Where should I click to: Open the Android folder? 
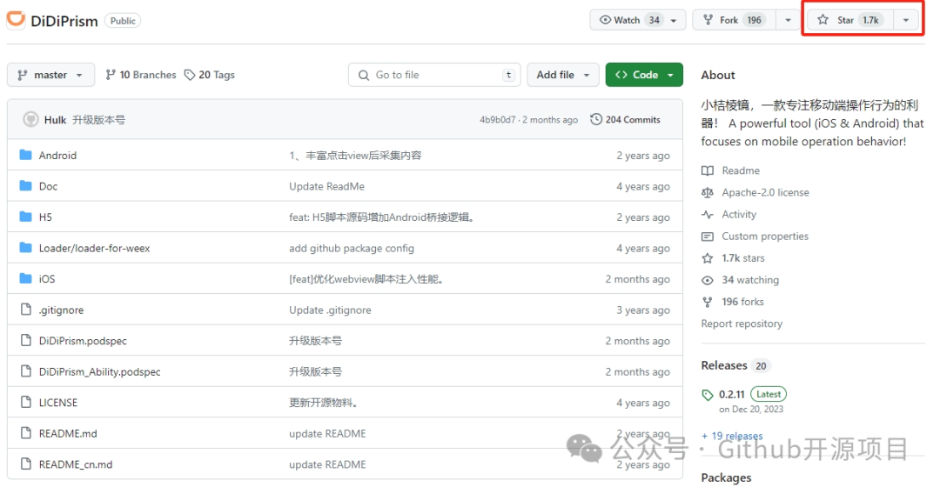(x=57, y=155)
